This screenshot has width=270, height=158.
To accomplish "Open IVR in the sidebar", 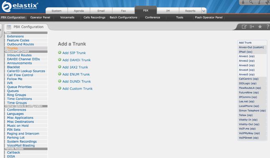I will (10, 83).
